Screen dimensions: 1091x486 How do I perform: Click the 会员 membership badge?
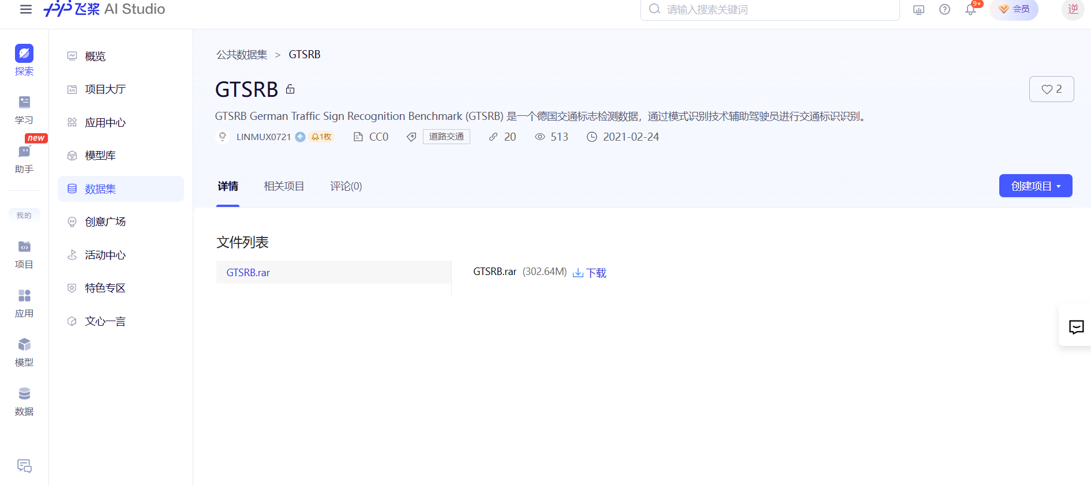(1014, 9)
